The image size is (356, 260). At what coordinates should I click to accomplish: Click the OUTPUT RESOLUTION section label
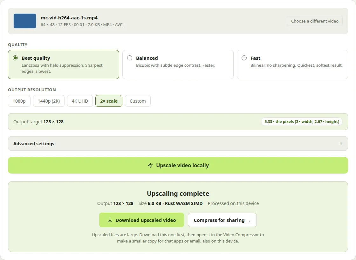click(32, 90)
